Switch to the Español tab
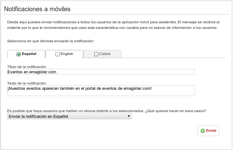Image resolution: width=233 pixels, height=150 pixels. point(26,54)
